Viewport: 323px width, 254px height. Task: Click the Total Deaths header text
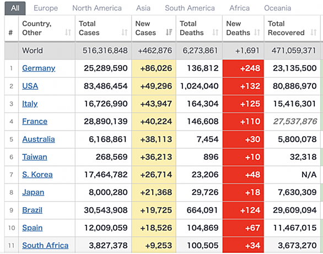[x=192, y=28]
